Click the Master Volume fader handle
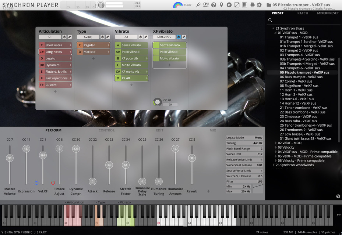The height and width of the screenshot is (235, 342). point(10,158)
